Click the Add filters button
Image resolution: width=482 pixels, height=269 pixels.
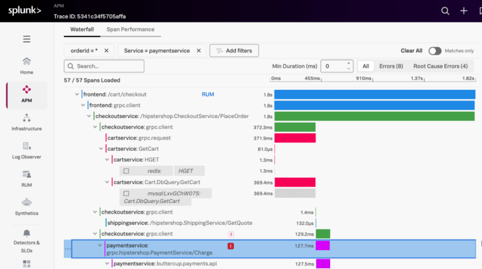234,50
